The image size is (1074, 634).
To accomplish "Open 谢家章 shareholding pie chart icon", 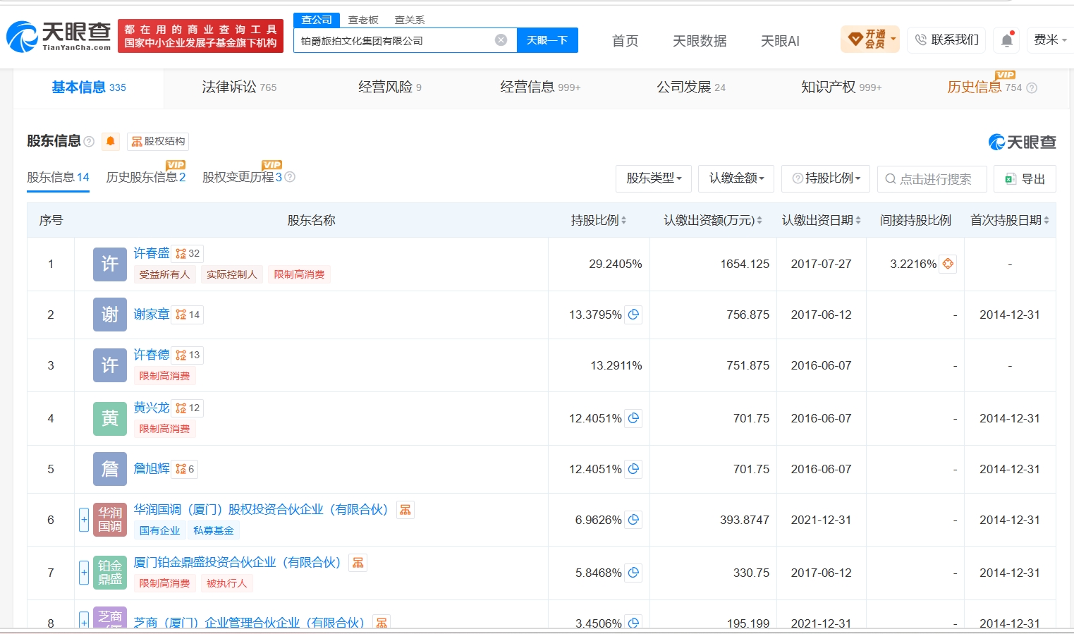I will (x=633, y=315).
